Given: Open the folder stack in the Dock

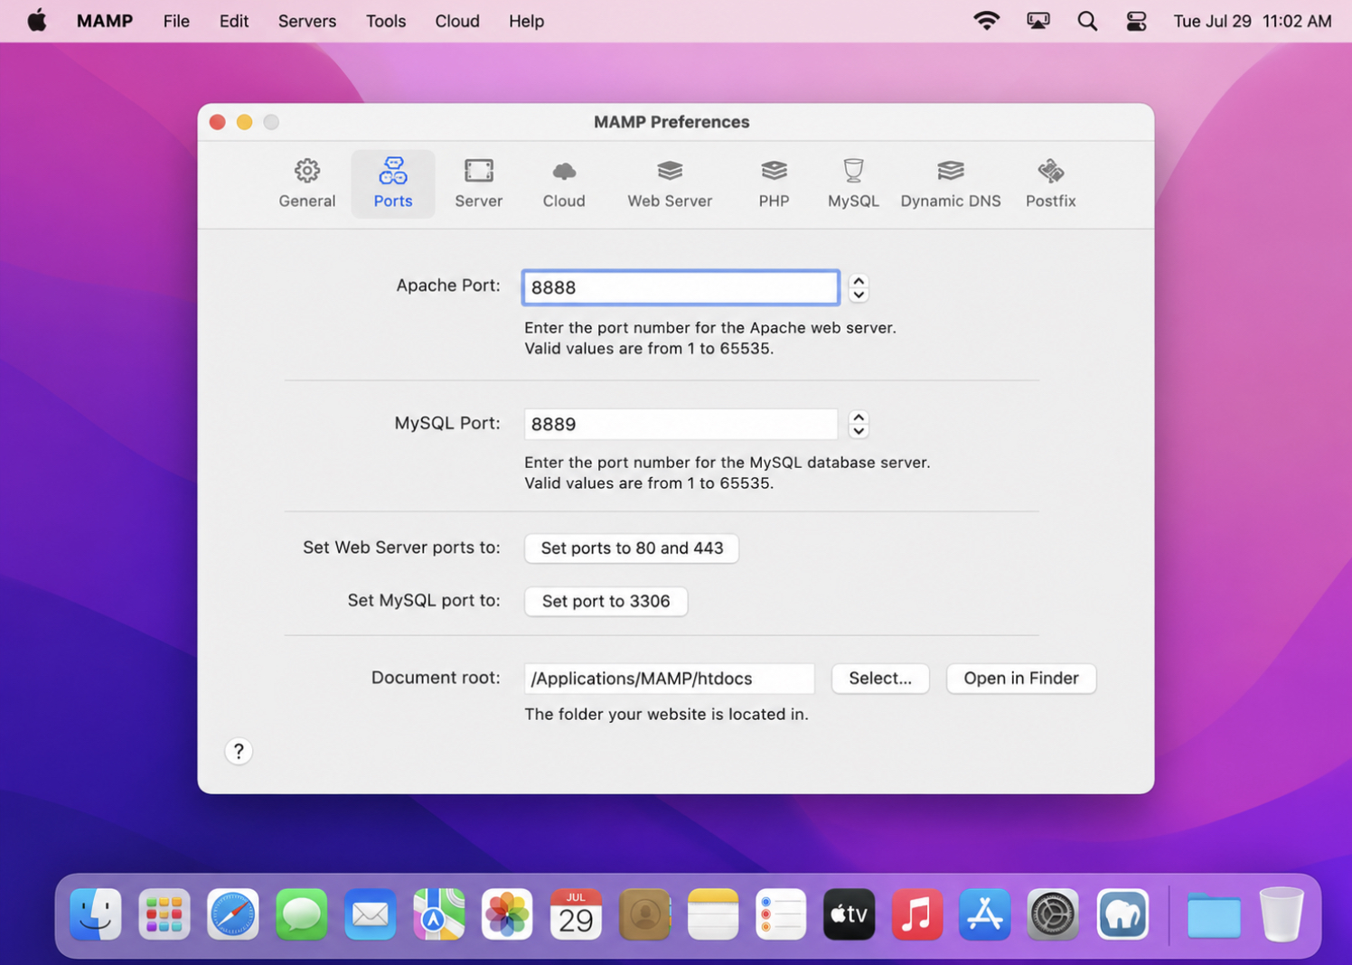Looking at the screenshot, I should point(1214,914).
